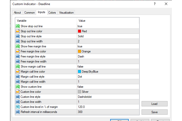Screen dimensions: 182x121
Task: Open Margin call line style Dot value
Action: pos(108,77)
